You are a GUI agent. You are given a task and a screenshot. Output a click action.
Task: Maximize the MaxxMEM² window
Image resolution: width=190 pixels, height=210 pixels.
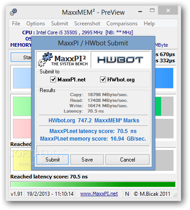point(152,10)
